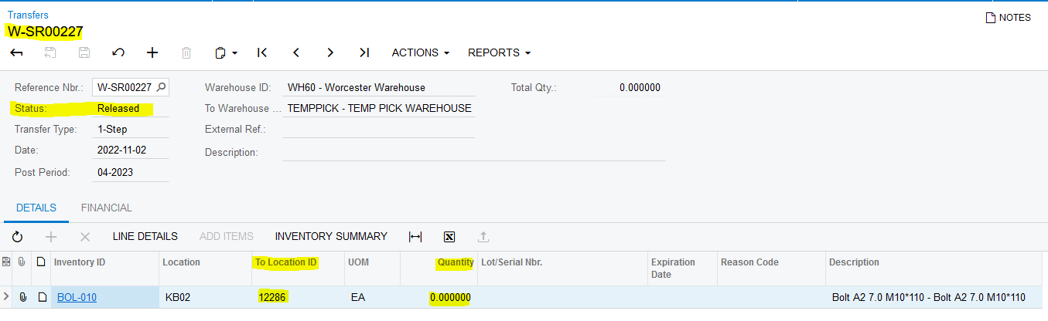This screenshot has width=1048, height=321.
Task: Add new transfer record with plus icon
Action: (152, 52)
